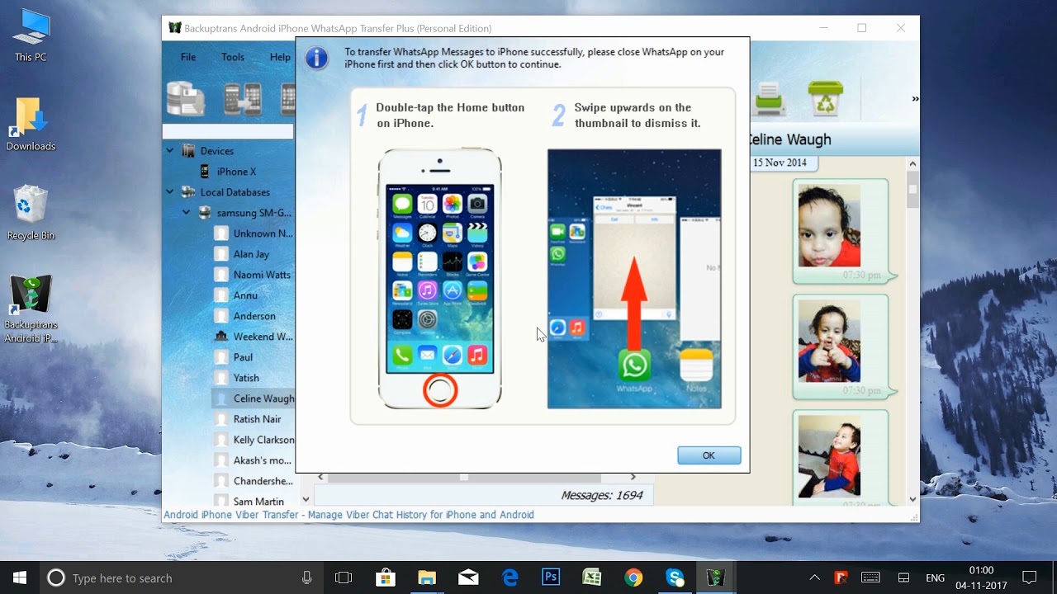1057x594 pixels.
Task: Select the Annu contact
Action: click(245, 295)
